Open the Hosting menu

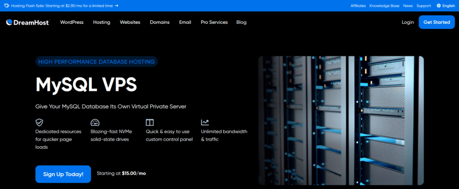click(x=102, y=22)
